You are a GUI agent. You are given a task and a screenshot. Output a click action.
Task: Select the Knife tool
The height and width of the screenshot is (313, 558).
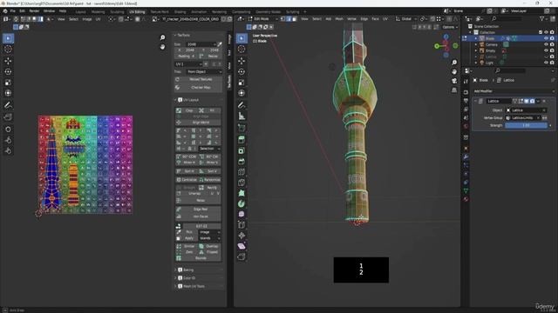click(242, 183)
